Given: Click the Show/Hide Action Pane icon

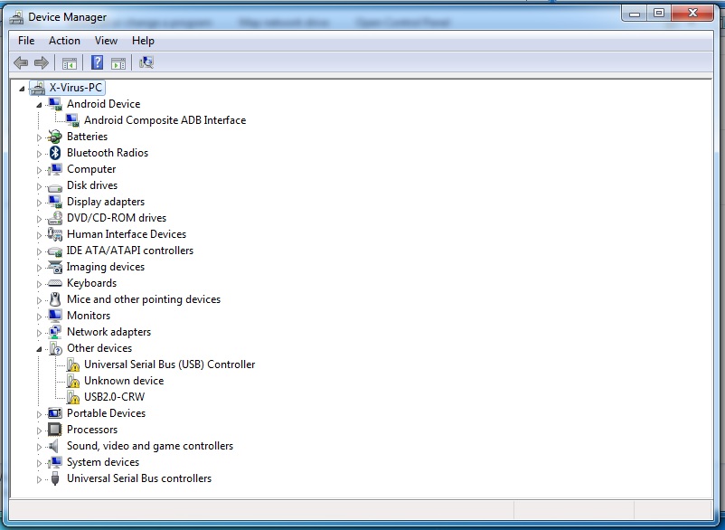Looking at the screenshot, I should click(118, 62).
